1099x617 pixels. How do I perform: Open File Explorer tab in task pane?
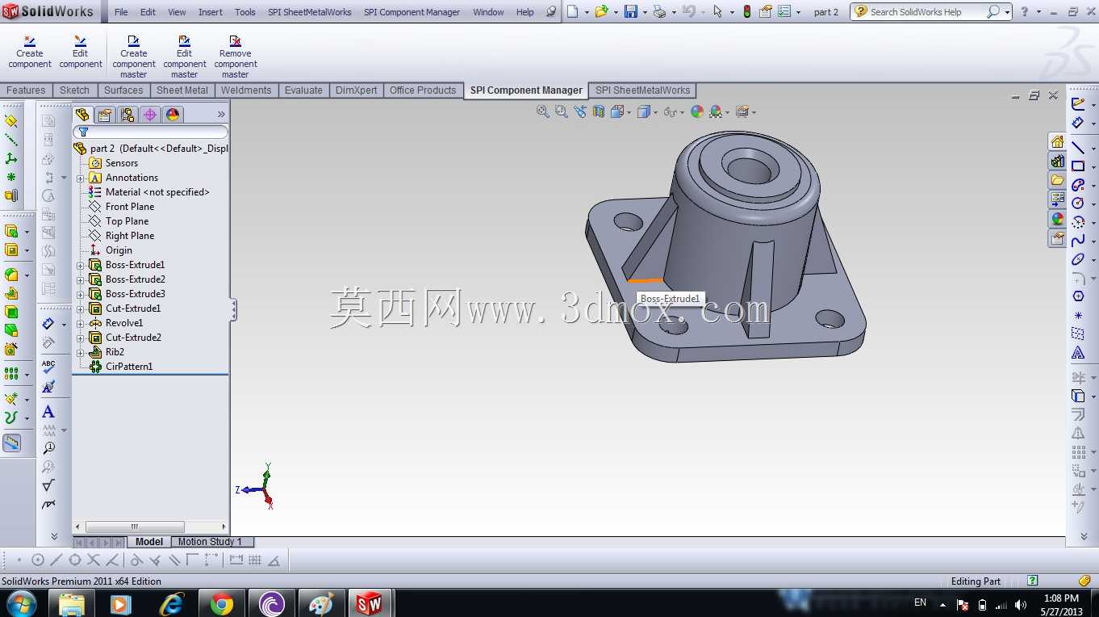pos(1057,180)
